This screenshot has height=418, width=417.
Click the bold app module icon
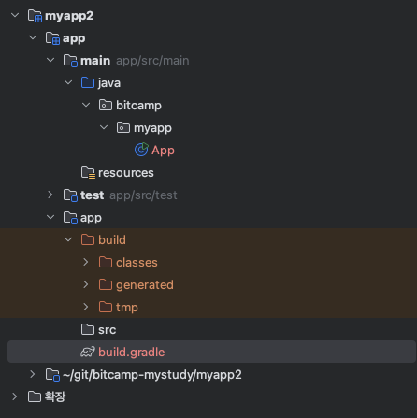click(x=52, y=38)
